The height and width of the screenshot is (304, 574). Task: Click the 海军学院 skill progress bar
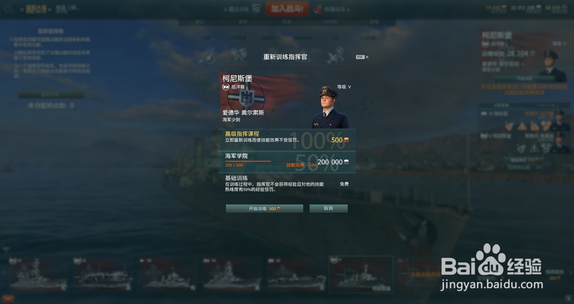point(270,161)
